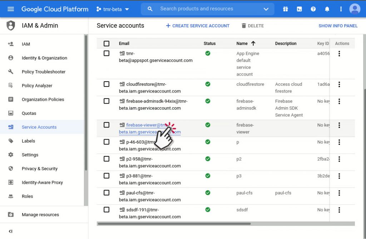Go to Roles page
Screen dimensions: 366x239
pos(27,196)
